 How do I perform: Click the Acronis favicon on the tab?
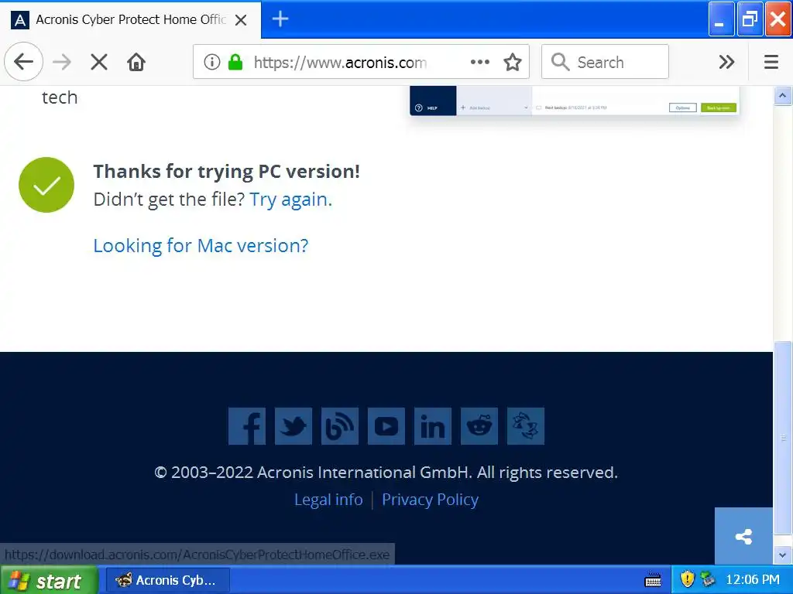click(x=19, y=20)
